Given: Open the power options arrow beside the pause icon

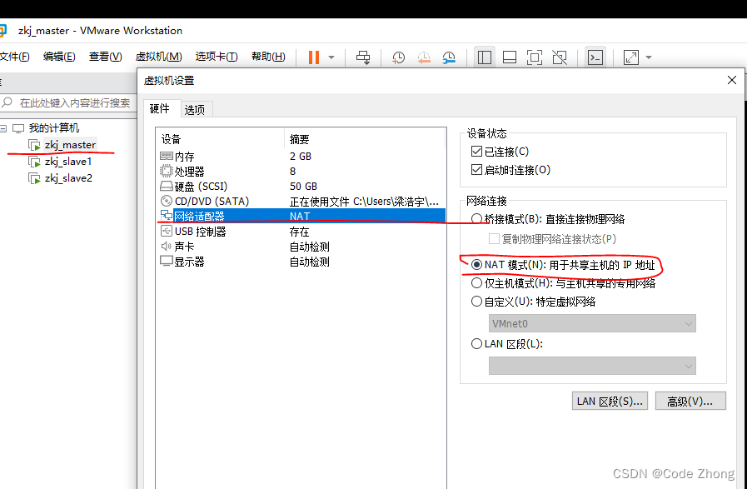Looking at the screenshot, I should [331, 57].
